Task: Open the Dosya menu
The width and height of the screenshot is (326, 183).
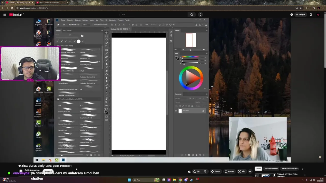Action: click(x=63, y=20)
